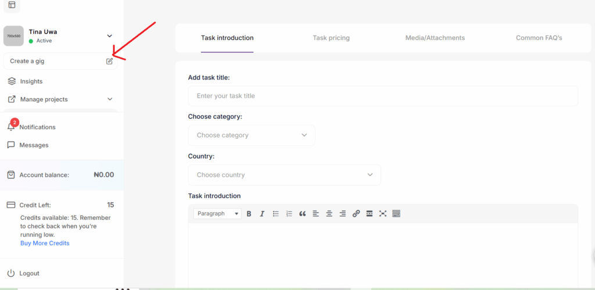Expand the Tina Uwa account chevron
This screenshot has width=595, height=290.
point(110,36)
